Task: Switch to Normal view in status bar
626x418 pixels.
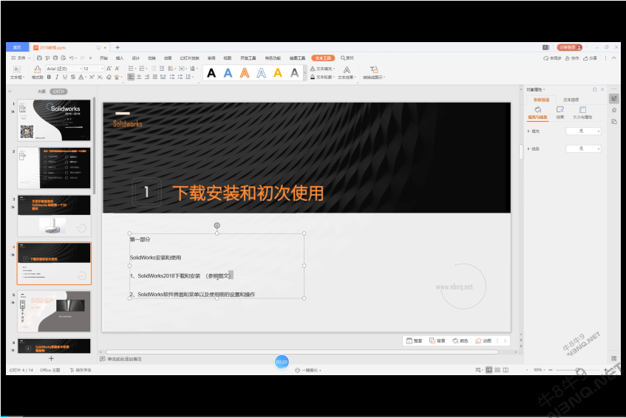Action: click(489, 370)
